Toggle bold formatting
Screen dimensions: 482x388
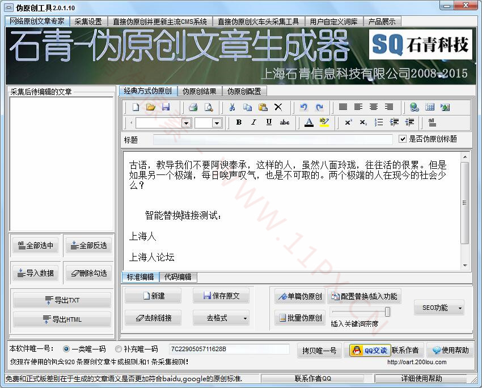(239, 122)
